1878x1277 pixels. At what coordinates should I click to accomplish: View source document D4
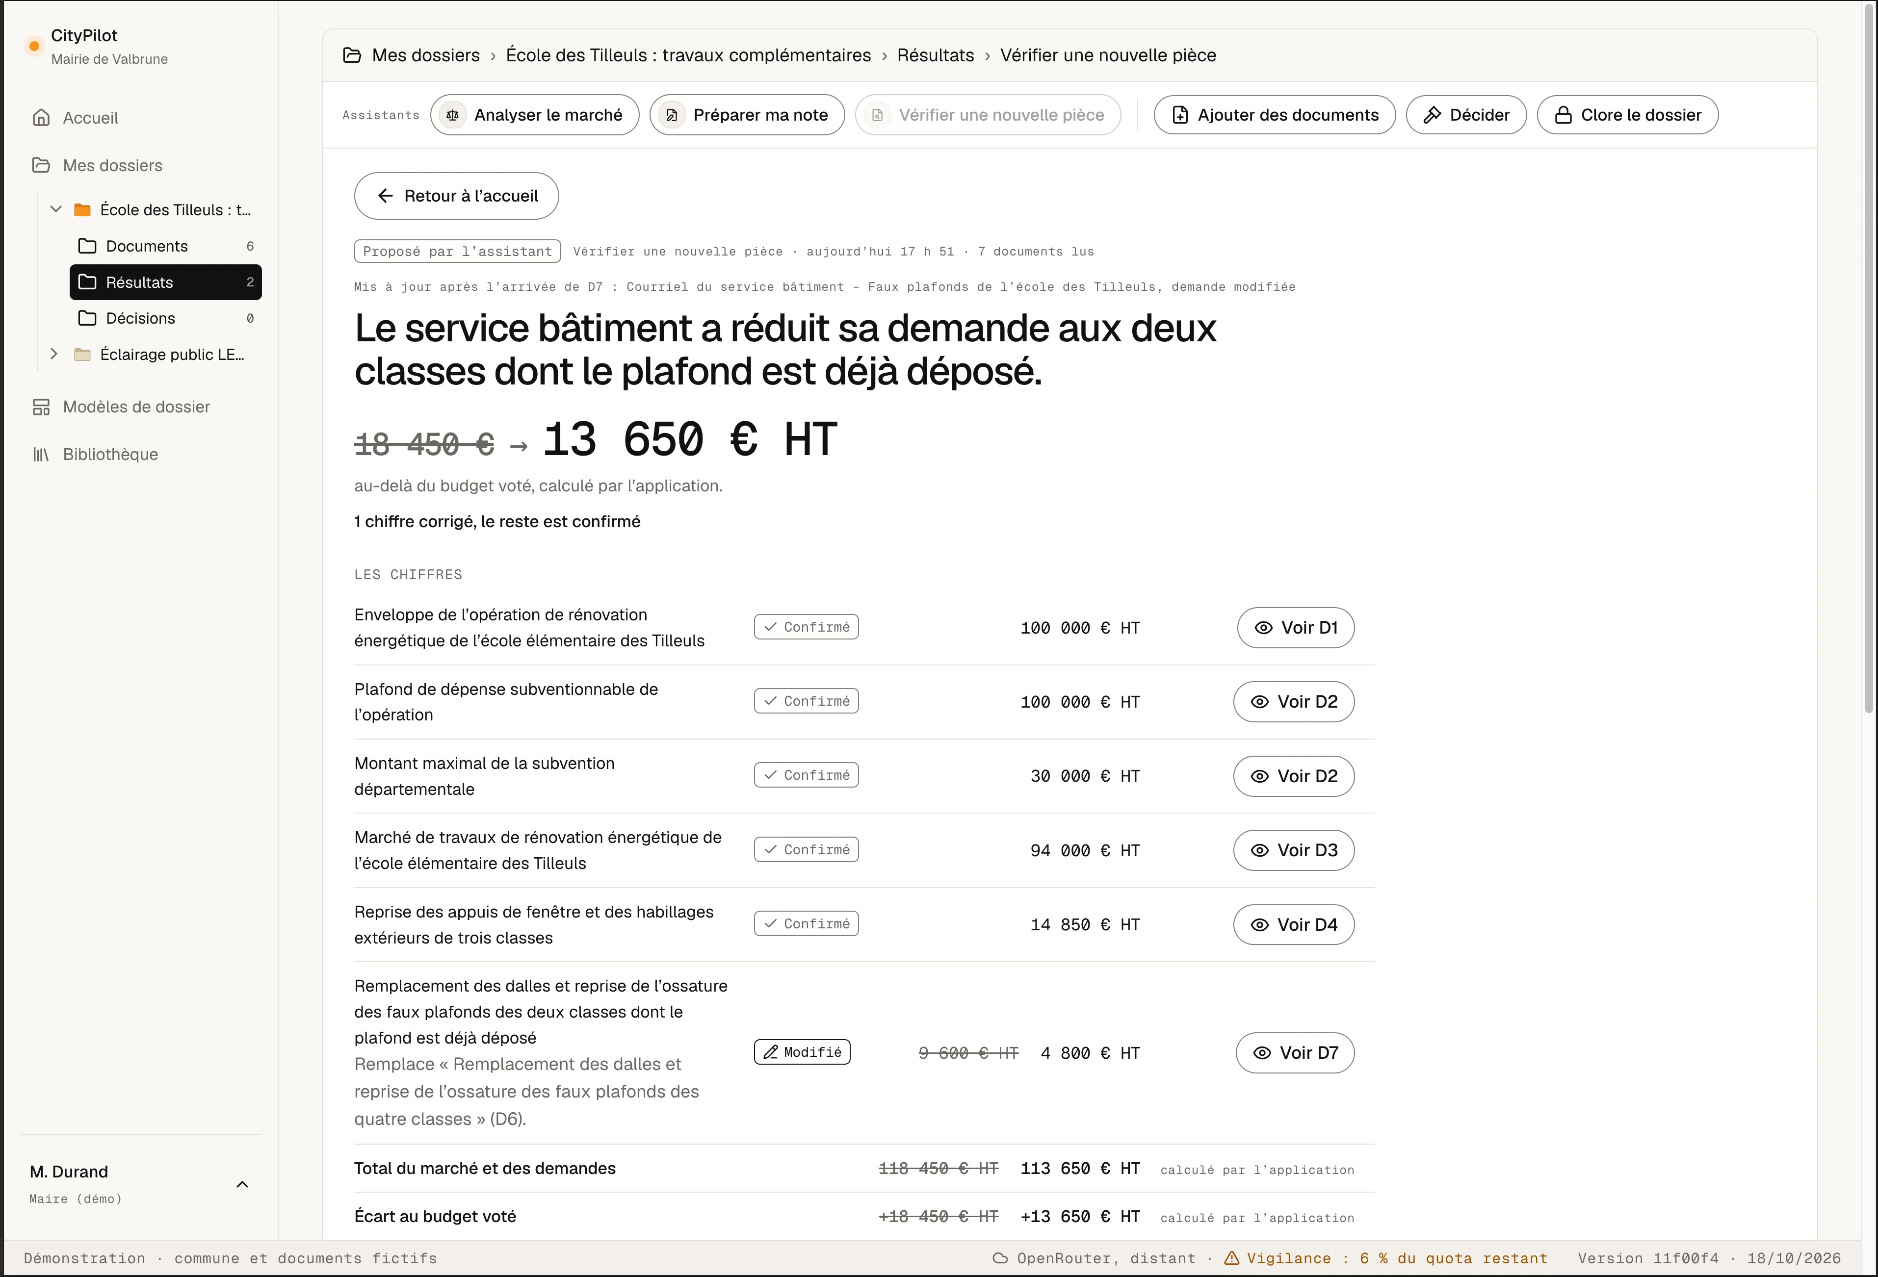pos(1294,925)
